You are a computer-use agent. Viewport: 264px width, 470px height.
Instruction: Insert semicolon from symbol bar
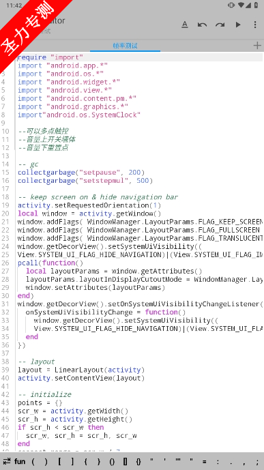click(257, 462)
